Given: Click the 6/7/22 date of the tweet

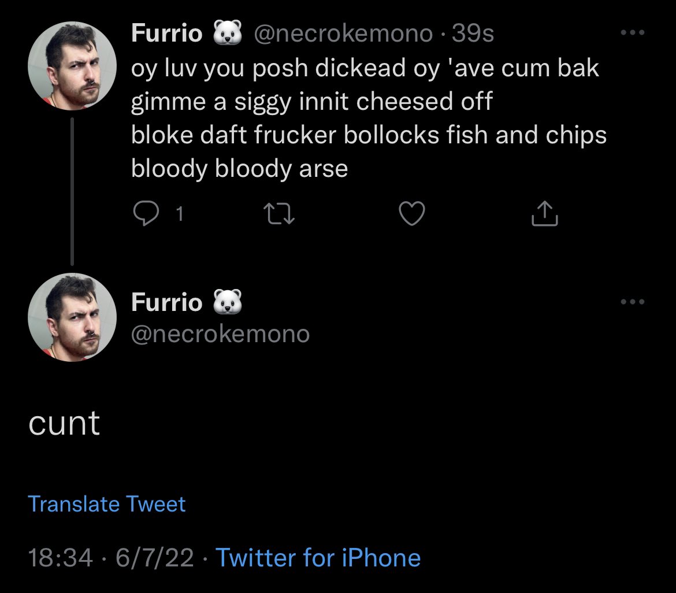Looking at the screenshot, I should 154,558.
